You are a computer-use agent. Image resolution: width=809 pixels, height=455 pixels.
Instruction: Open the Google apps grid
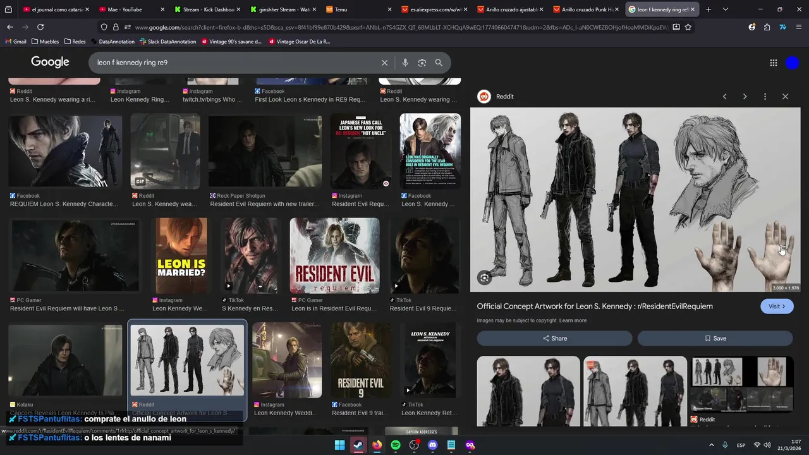click(x=773, y=63)
